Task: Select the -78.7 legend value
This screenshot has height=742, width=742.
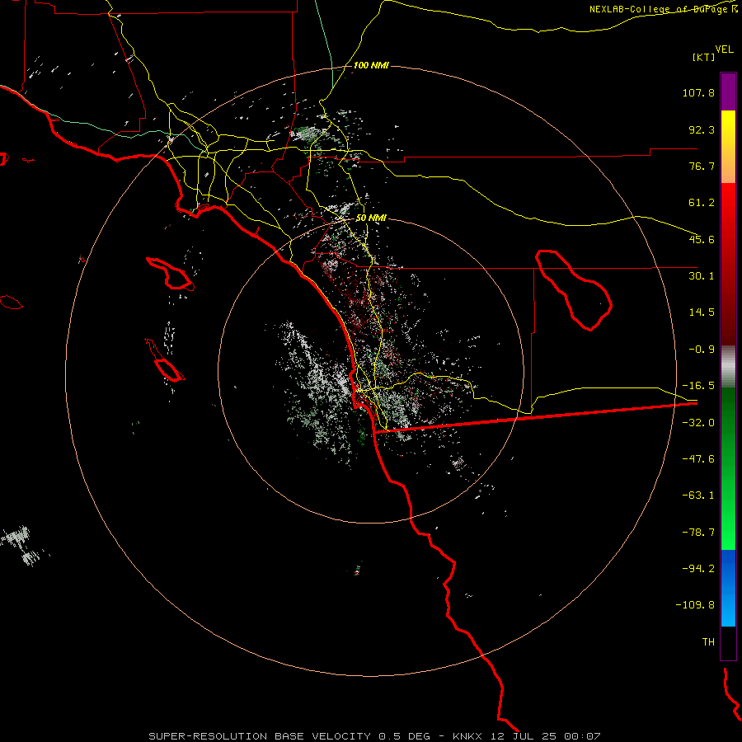Action: (x=698, y=533)
